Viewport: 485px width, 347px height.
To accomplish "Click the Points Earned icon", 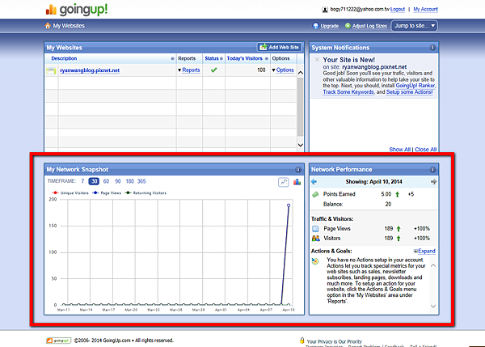I will point(315,194).
